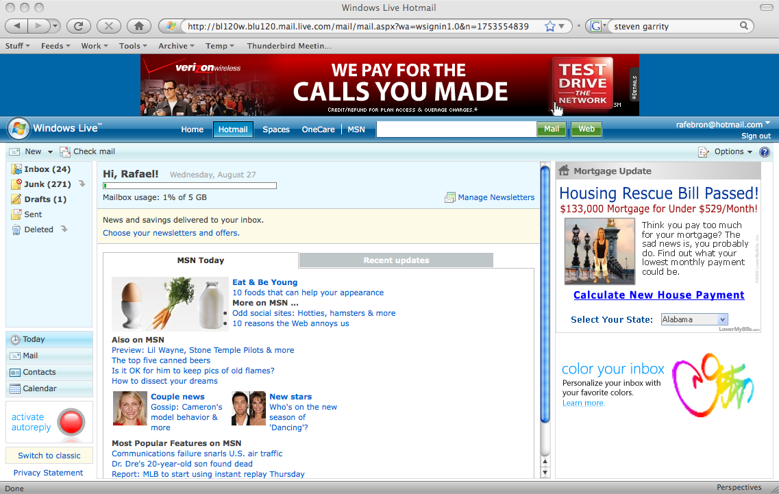Bookmark page using the star icon
This screenshot has width=779, height=494.
click(549, 26)
